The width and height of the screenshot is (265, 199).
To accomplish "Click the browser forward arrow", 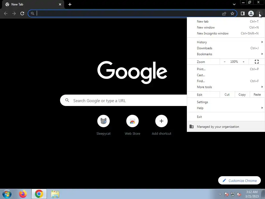I will (x=14, y=13).
